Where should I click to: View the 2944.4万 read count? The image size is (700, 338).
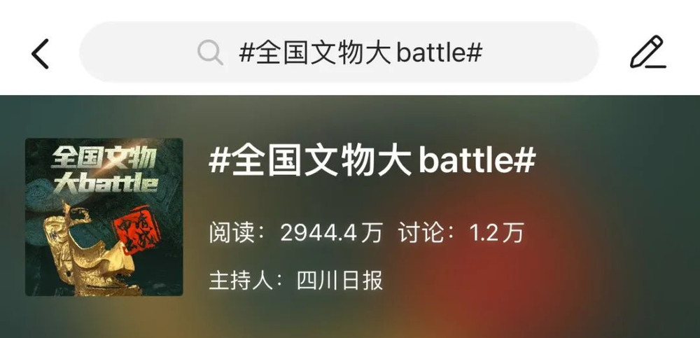click(331, 233)
